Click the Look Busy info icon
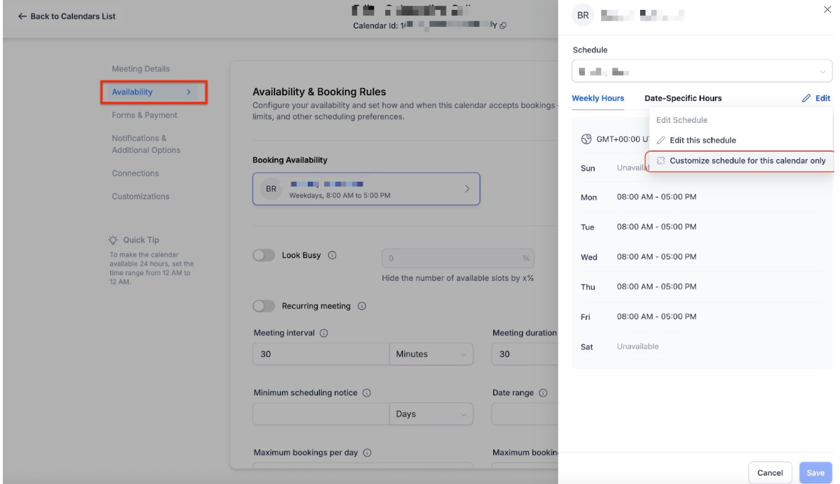 coord(333,257)
